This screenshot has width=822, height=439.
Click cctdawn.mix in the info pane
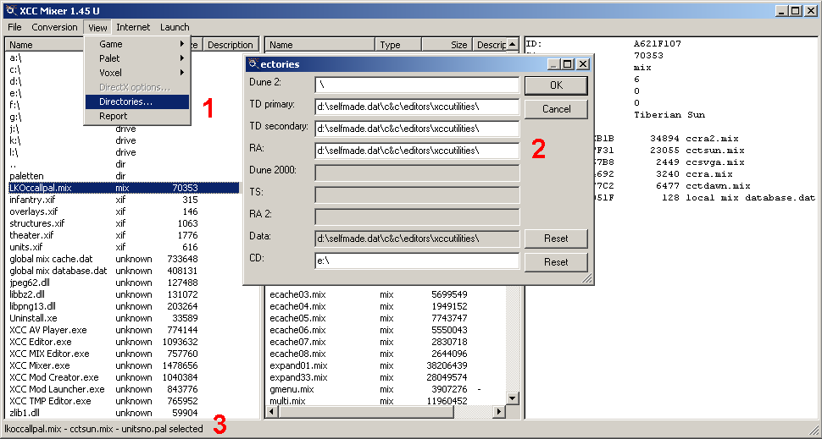718,186
